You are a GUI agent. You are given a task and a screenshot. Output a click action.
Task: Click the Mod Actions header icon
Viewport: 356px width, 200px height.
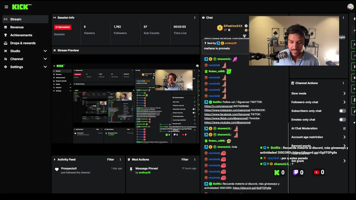[129, 159]
